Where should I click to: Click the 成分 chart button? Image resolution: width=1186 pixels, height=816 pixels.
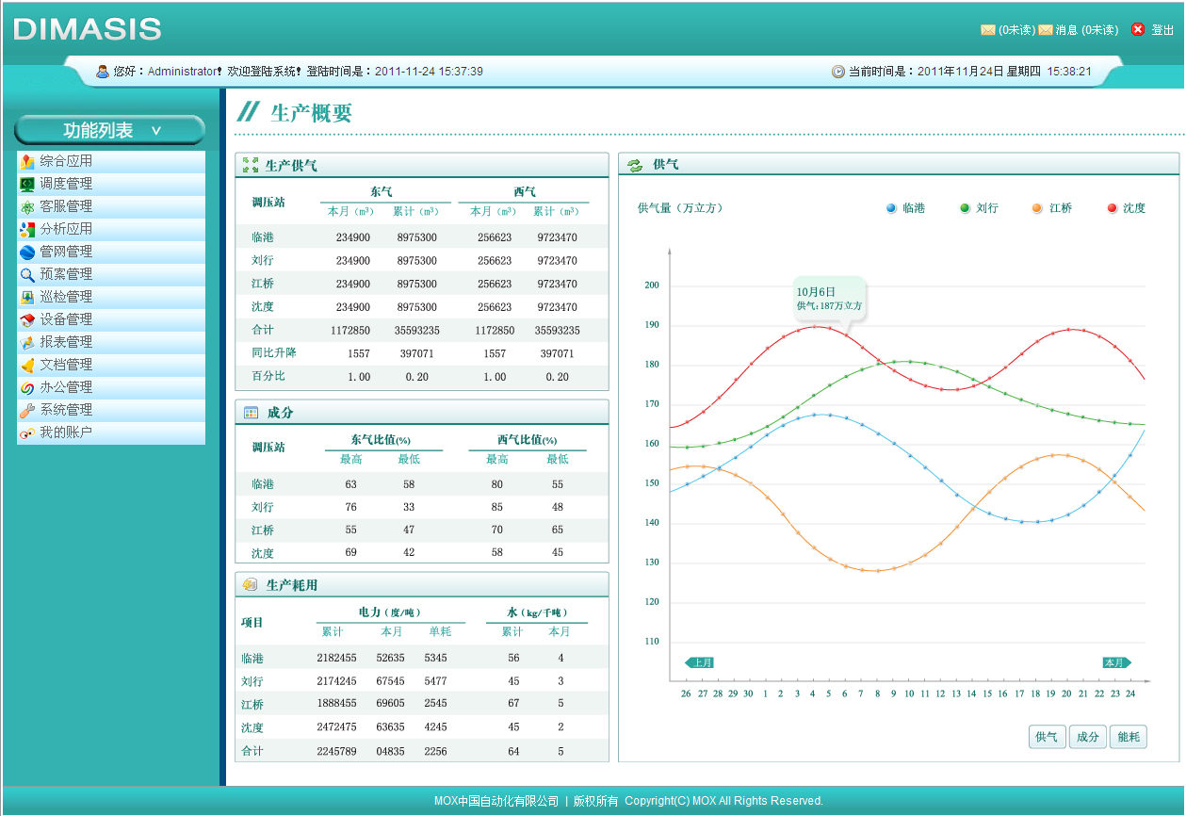[x=1088, y=737]
